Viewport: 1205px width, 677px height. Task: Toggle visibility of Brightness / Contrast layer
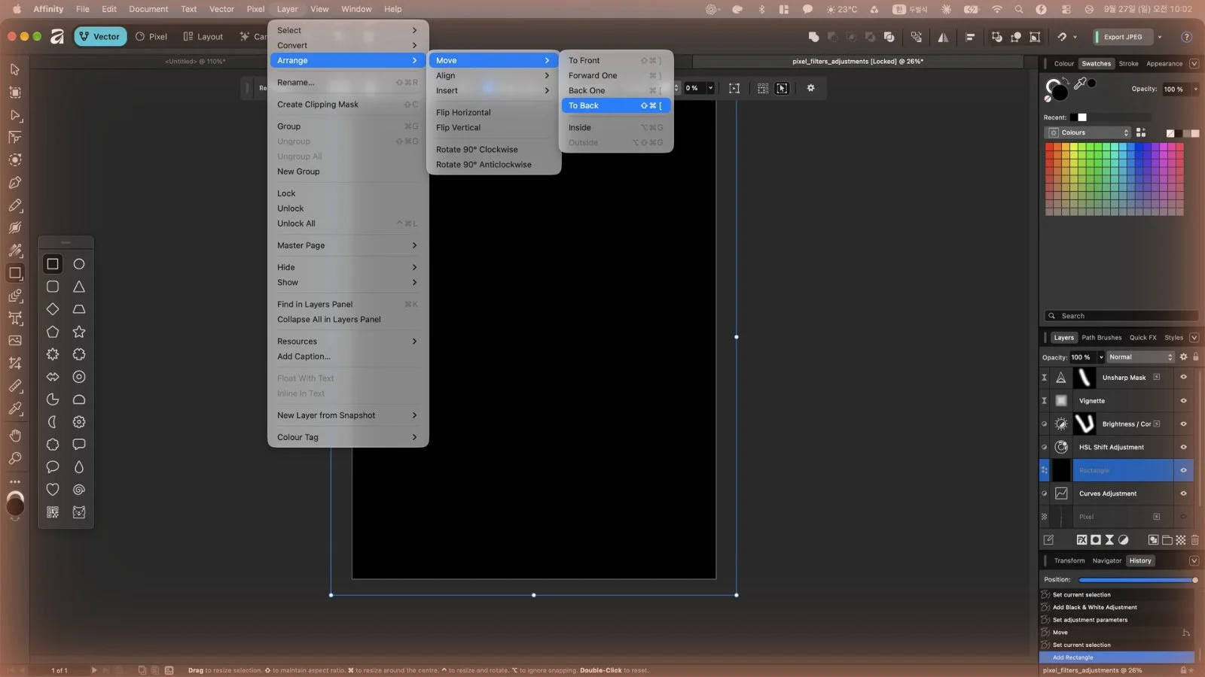coord(1183,424)
